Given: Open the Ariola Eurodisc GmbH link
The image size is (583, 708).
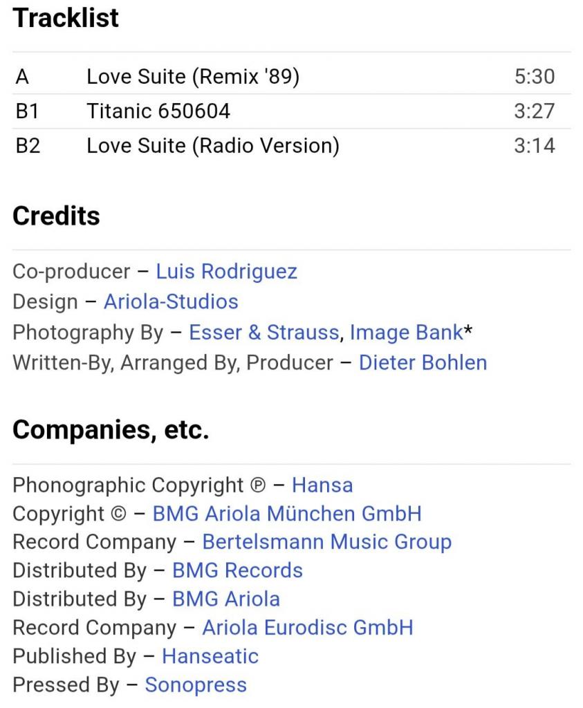Looking at the screenshot, I should 307,628.
